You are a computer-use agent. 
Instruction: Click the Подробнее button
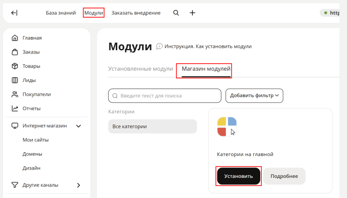(x=284, y=176)
